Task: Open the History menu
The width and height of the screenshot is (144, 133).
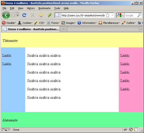Action: tap(31, 8)
